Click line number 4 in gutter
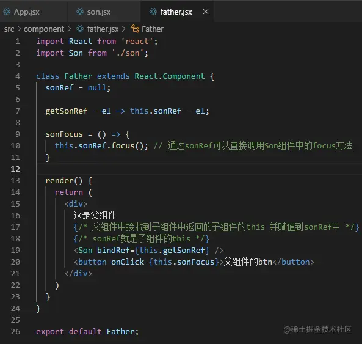362x344 pixels. coord(18,76)
